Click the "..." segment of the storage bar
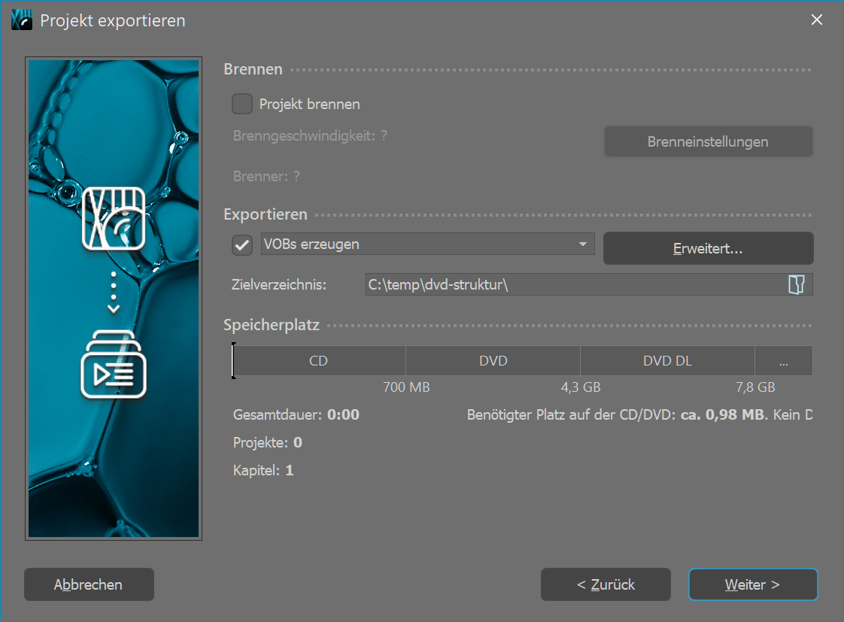 point(783,361)
